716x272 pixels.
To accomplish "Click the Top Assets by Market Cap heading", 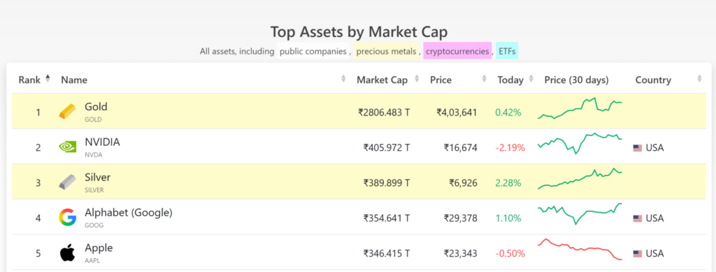I will pos(359,32).
